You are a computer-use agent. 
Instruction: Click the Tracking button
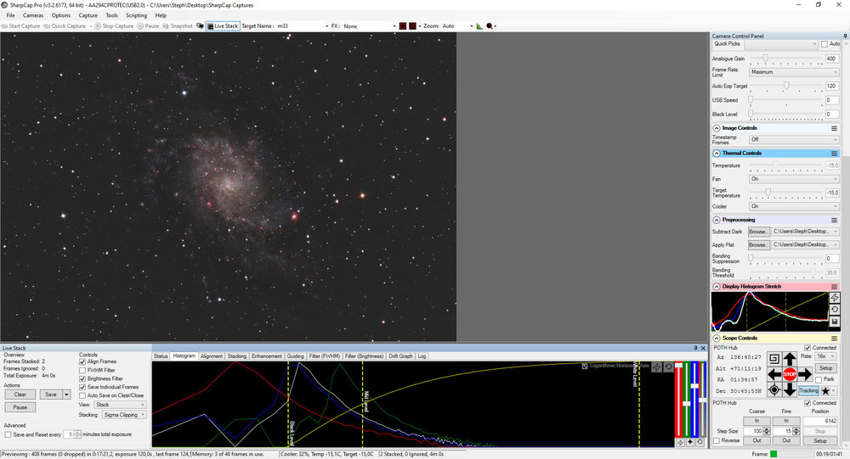808,390
